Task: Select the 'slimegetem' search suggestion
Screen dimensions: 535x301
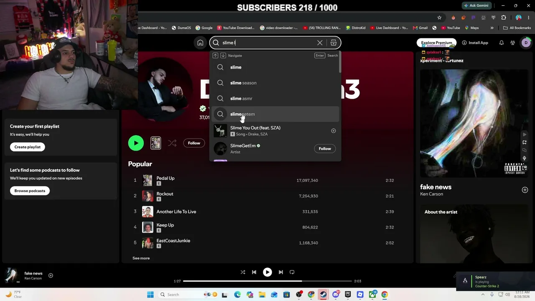Action: click(275, 114)
